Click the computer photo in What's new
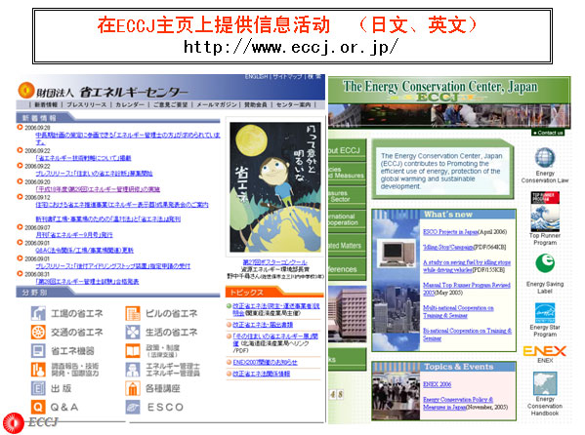 396,254
